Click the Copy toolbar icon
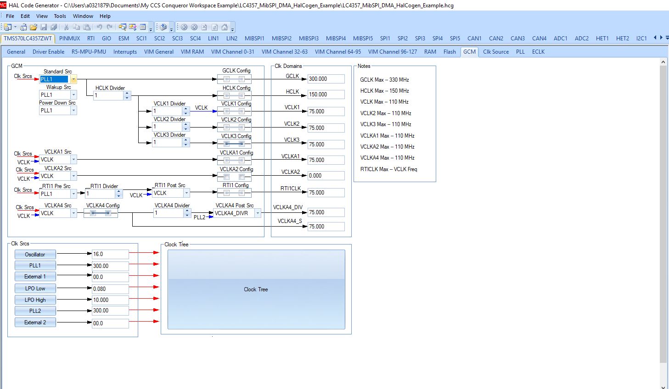The width and height of the screenshot is (669, 389). [76, 27]
